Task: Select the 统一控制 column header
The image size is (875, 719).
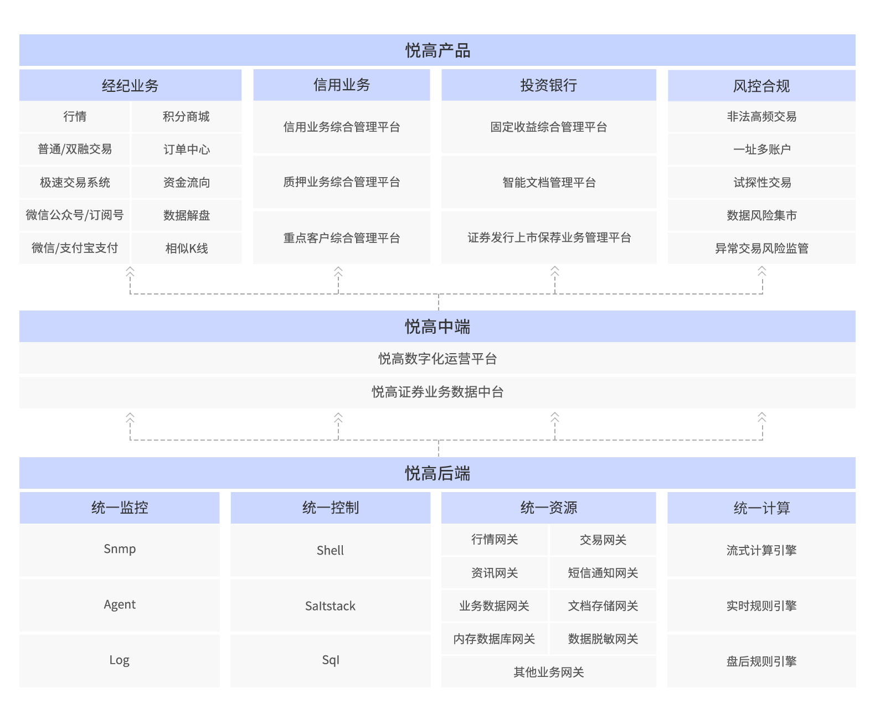Action: pyautogui.click(x=331, y=508)
